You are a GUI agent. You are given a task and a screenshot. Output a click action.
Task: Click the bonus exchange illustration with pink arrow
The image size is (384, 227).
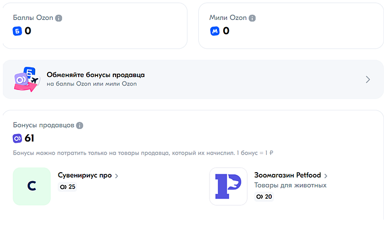pos(27,79)
